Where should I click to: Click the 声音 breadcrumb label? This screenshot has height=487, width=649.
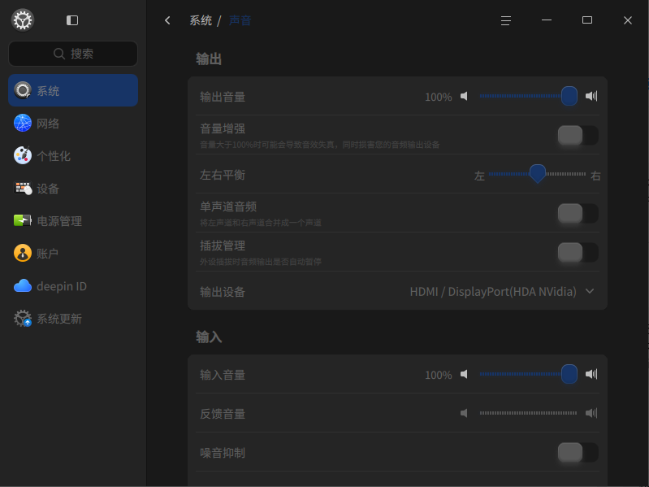[240, 20]
